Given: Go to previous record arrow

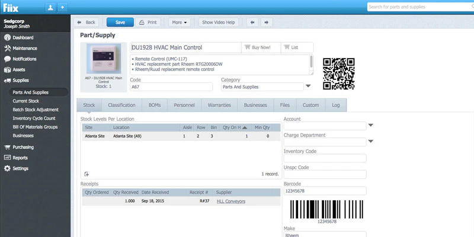Looking at the screenshot, I should (x=253, y=23).
